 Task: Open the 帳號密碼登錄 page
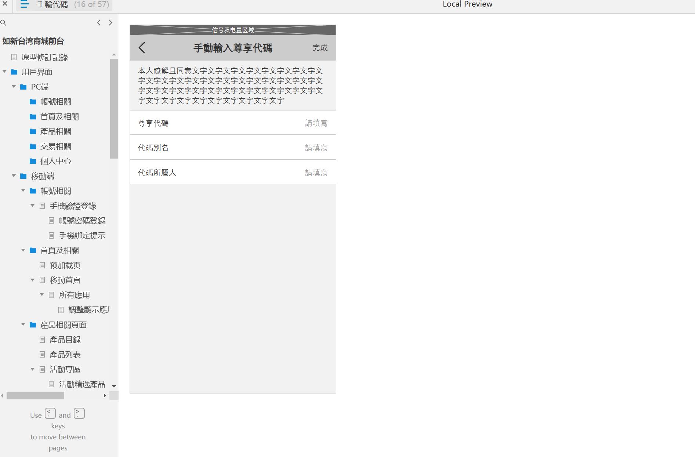(x=82, y=221)
